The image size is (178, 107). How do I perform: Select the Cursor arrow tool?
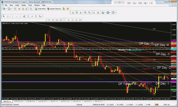pos(4,16)
